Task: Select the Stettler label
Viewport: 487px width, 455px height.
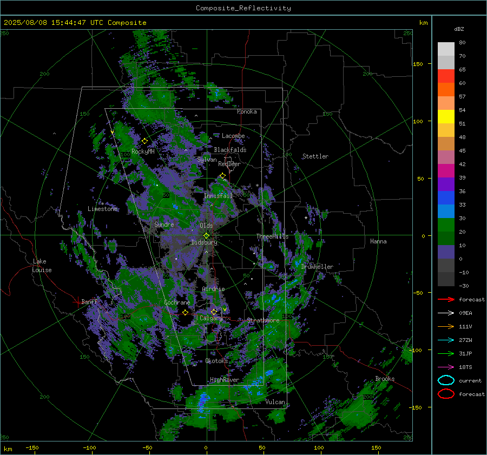Action: [315, 156]
